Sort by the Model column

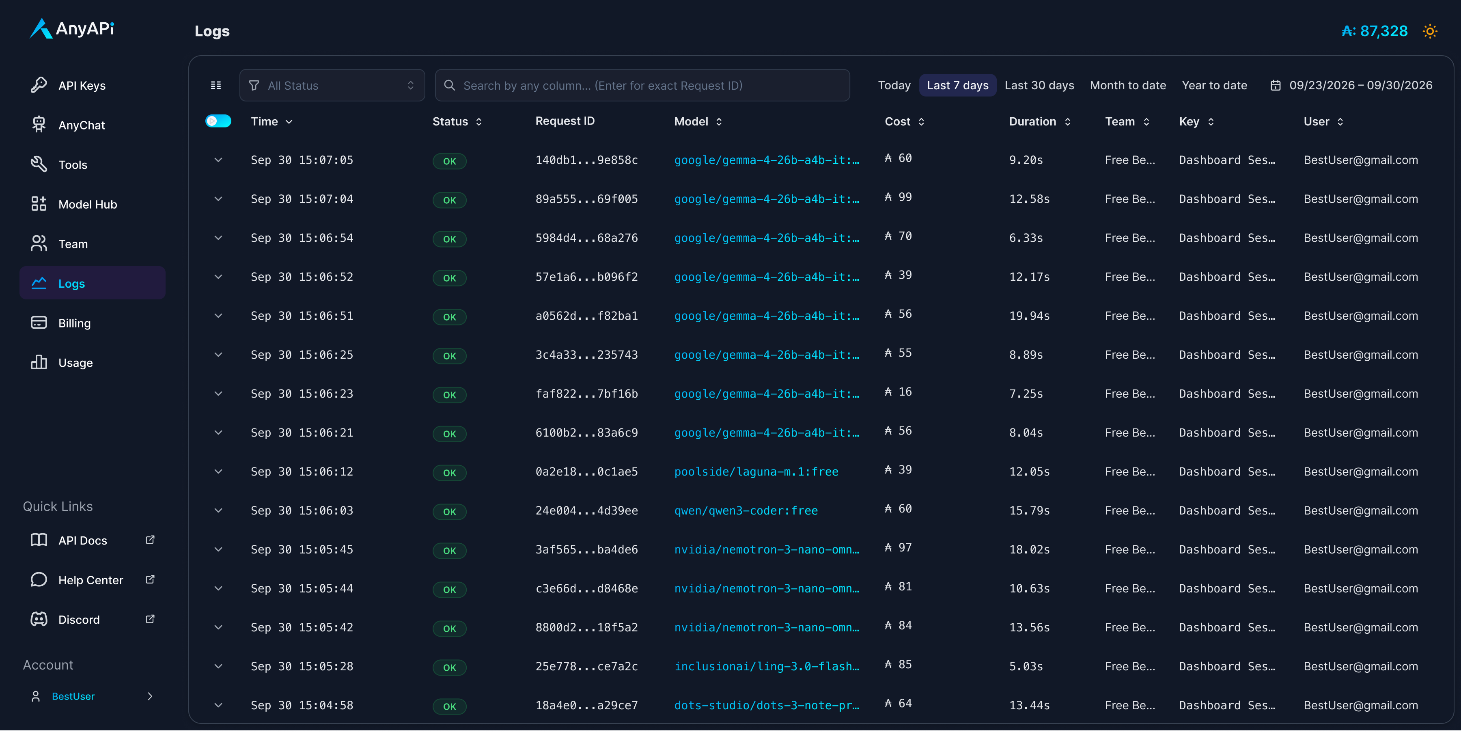click(698, 122)
